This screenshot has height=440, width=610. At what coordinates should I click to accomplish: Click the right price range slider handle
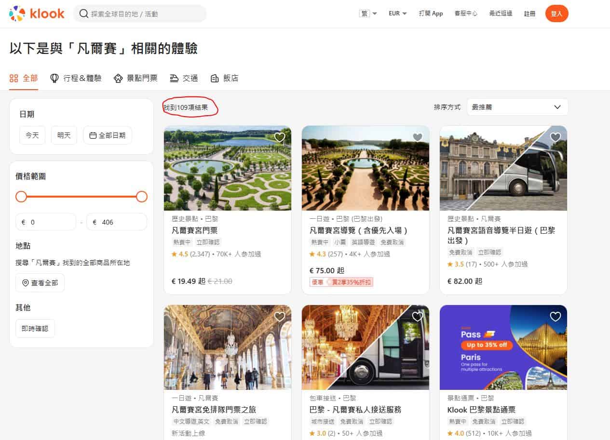click(142, 197)
